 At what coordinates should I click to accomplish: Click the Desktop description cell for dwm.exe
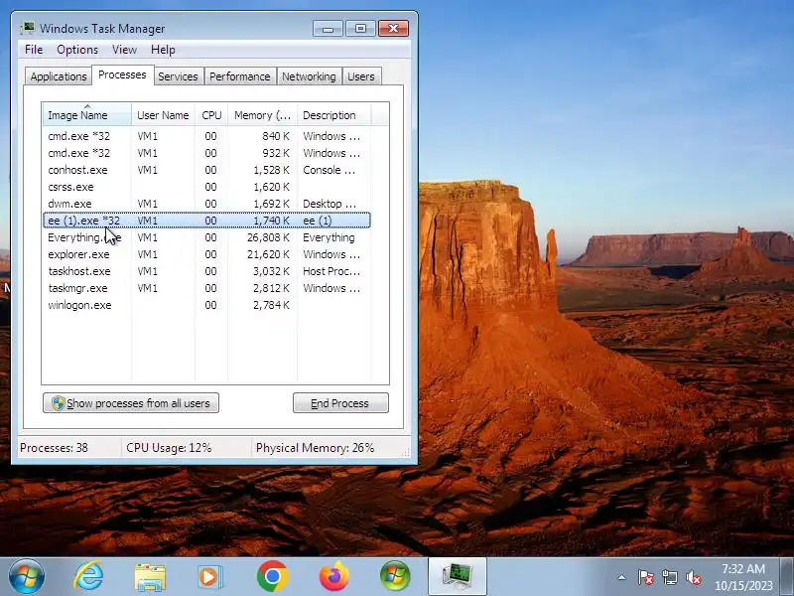[x=330, y=204]
